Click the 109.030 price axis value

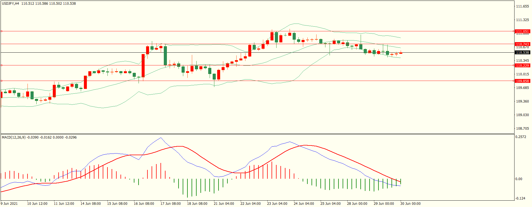(x=522, y=115)
